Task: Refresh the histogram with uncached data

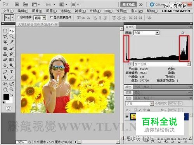Action: point(183,33)
